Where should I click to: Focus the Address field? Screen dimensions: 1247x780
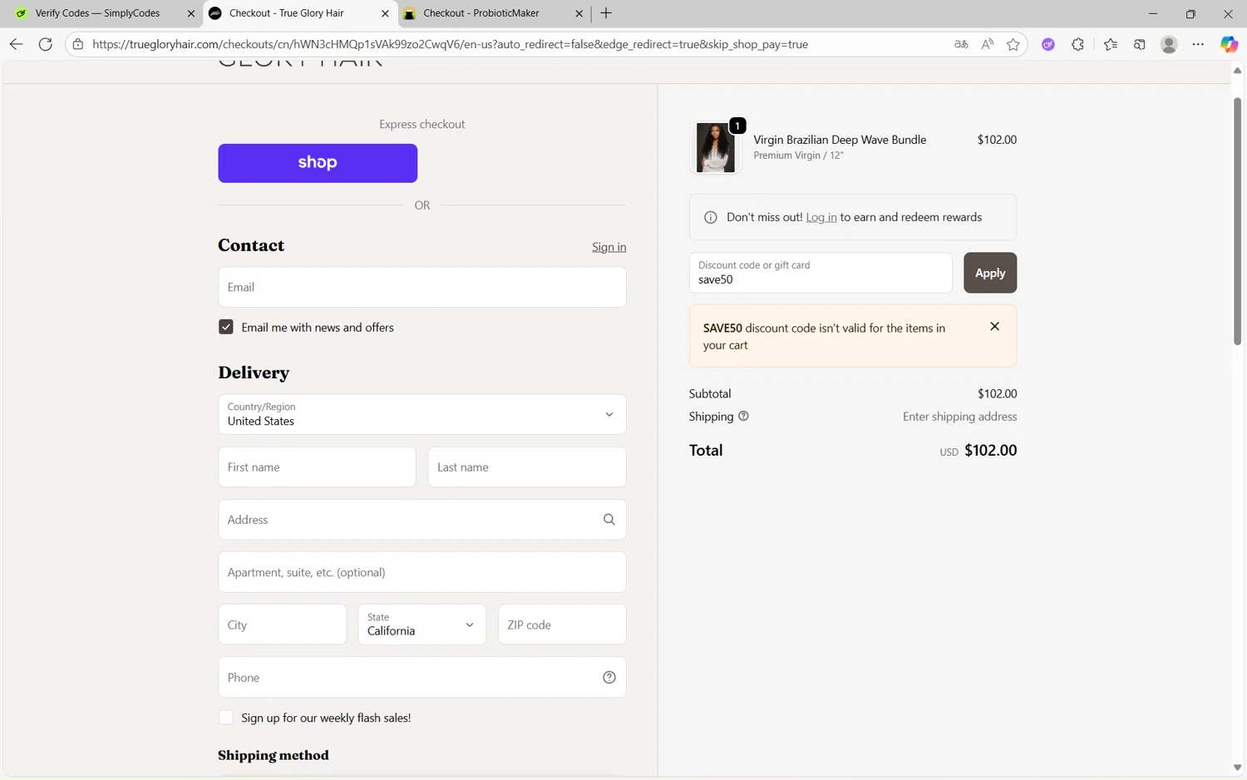[x=422, y=520]
